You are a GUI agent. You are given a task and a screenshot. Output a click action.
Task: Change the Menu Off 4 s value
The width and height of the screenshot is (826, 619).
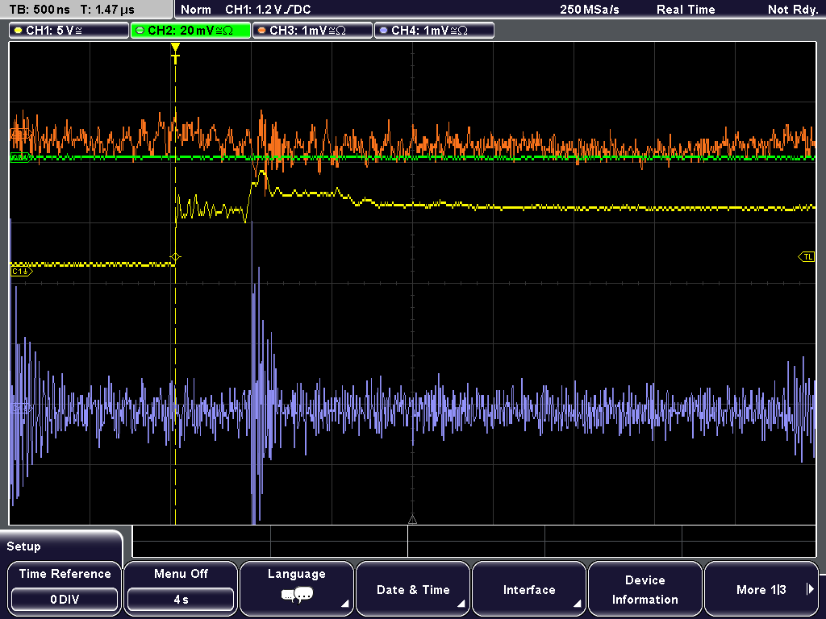181,600
